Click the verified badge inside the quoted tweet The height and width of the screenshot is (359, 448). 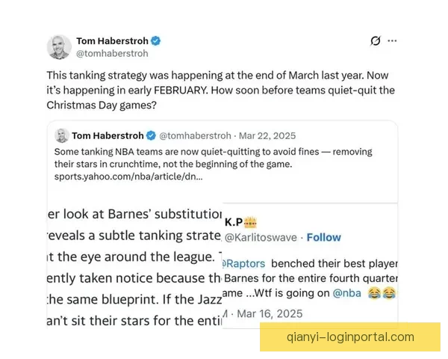point(150,135)
